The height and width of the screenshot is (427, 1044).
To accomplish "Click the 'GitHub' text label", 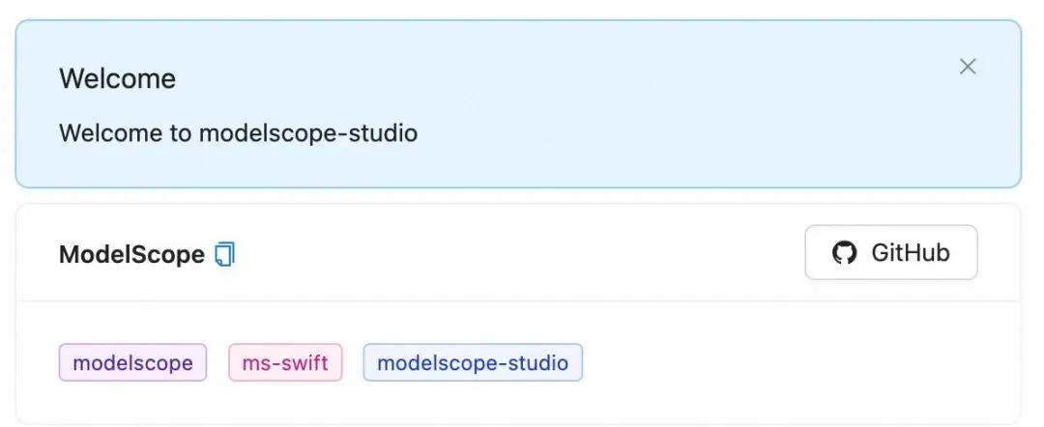I will pos(911,253).
